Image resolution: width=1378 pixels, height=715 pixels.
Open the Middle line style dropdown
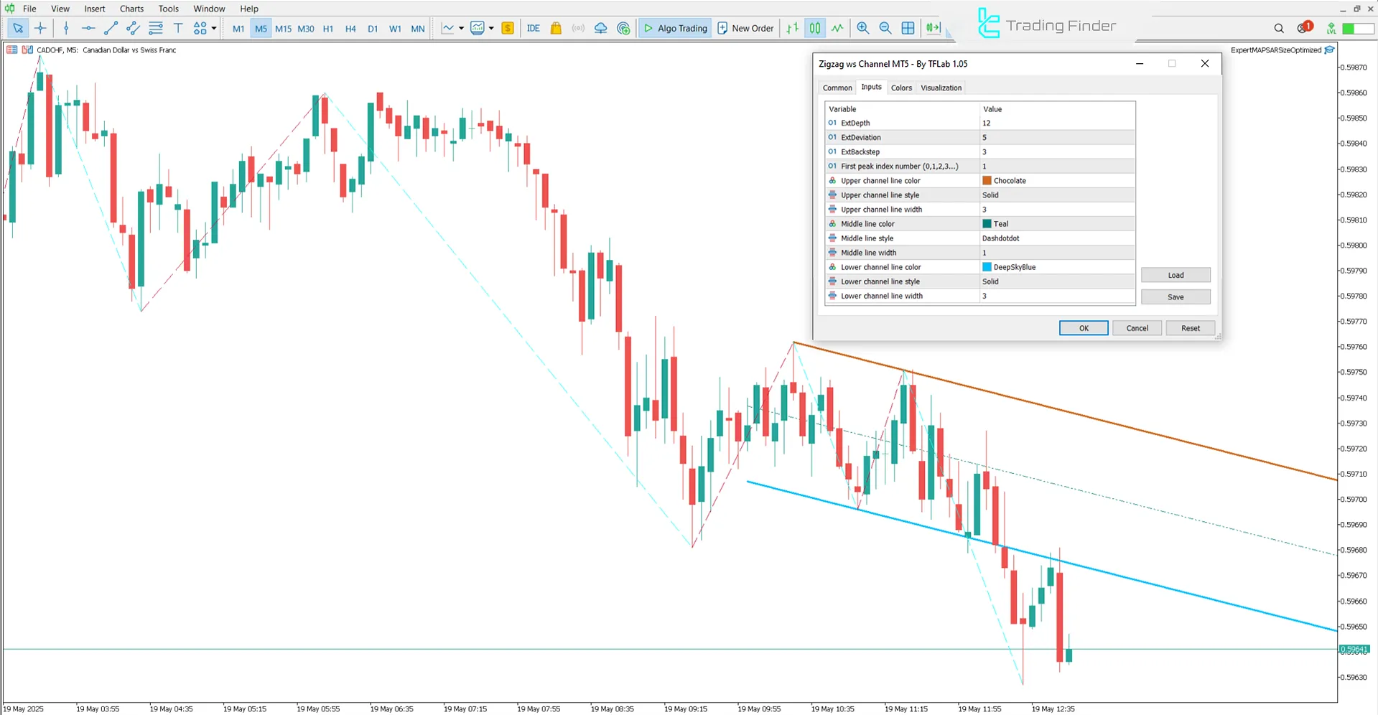(1056, 238)
